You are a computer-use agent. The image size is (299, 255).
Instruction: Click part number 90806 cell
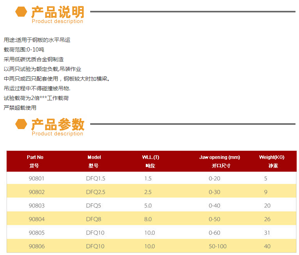[37, 246]
